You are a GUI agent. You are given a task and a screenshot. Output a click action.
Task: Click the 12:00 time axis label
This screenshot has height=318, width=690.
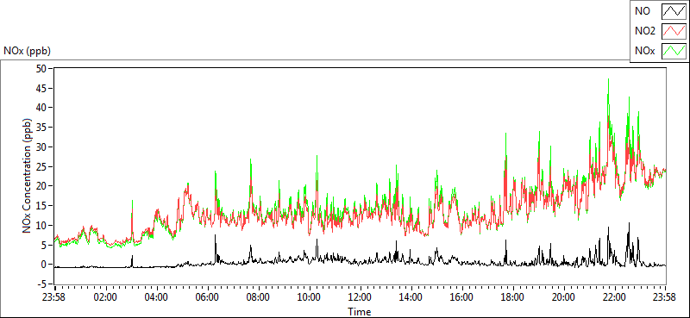361,297
